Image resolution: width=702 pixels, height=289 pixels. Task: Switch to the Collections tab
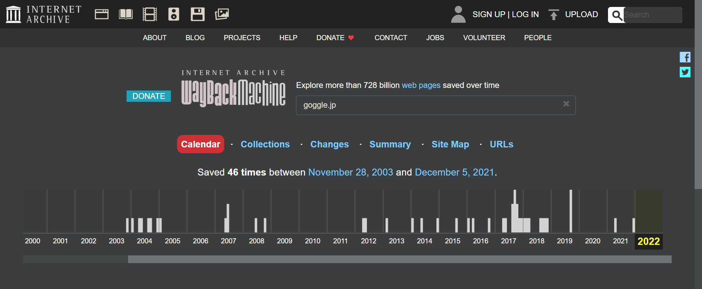[x=265, y=144]
